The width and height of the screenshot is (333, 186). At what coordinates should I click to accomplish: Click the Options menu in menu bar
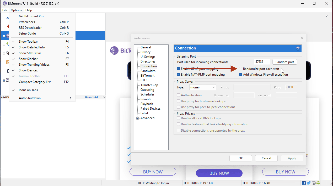(16, 10)
